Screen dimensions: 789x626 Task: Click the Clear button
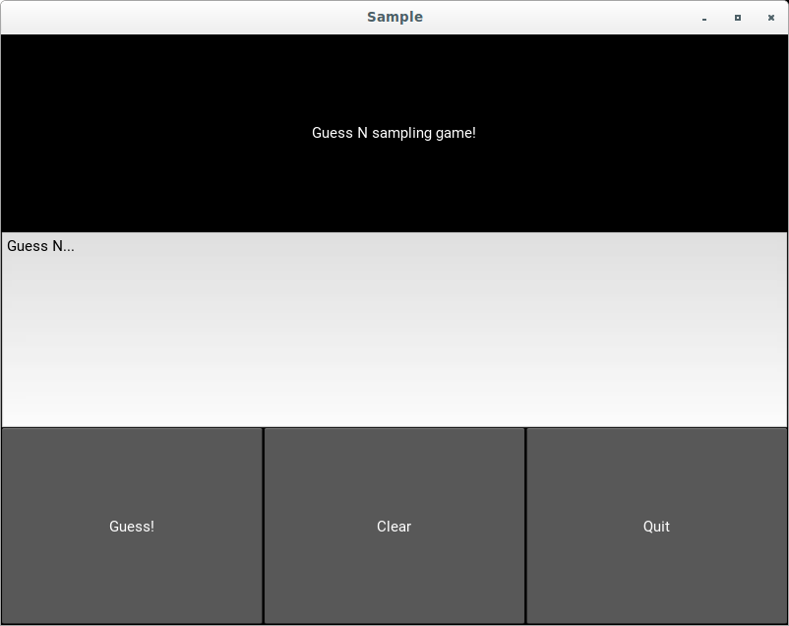point(394,526)
